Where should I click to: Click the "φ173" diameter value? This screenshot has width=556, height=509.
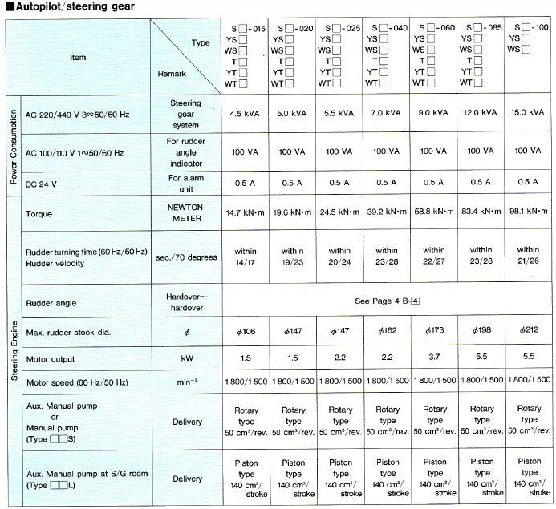coord(434,330)
